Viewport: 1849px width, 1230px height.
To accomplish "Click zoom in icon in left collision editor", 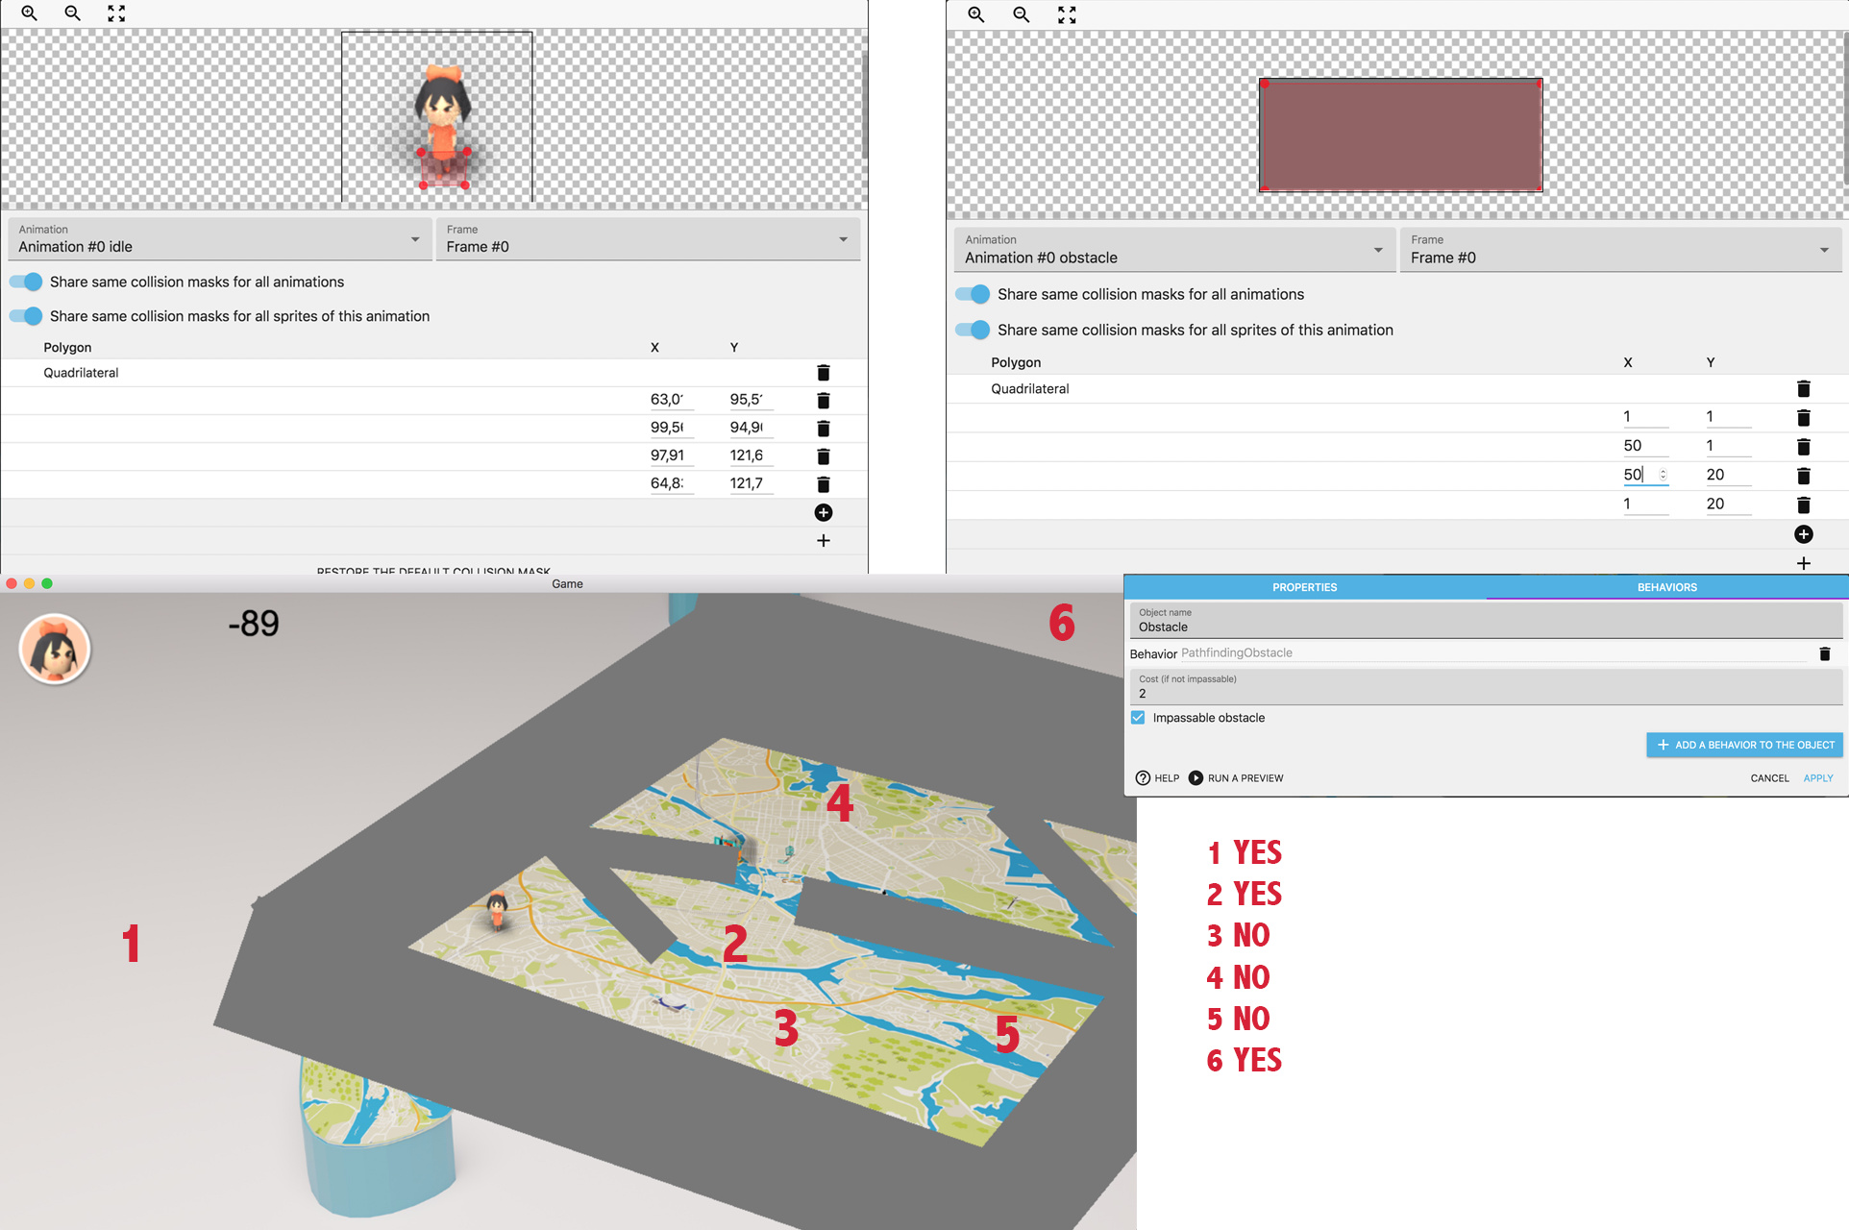I will point(29,13).
